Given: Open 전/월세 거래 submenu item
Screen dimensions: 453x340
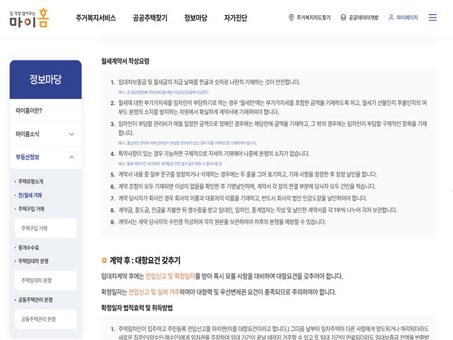Looking at the screenshot, I should (30, 195).
